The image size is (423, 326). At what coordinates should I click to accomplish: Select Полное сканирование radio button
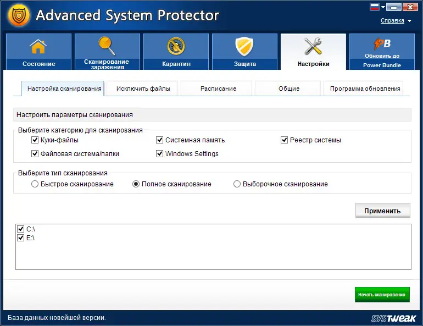click(136, 184)
